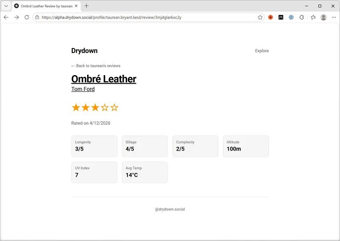Open the black M extension icon
This screenshot has height=241, width=340.
(281, 17)
